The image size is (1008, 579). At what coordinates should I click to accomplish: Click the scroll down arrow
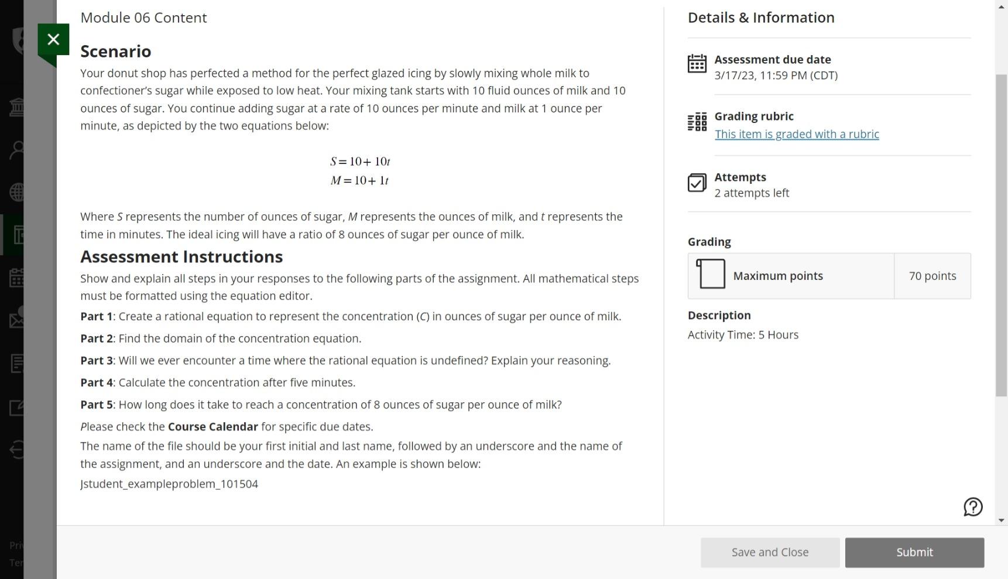pyautogui.click(x=1001, y=520)
